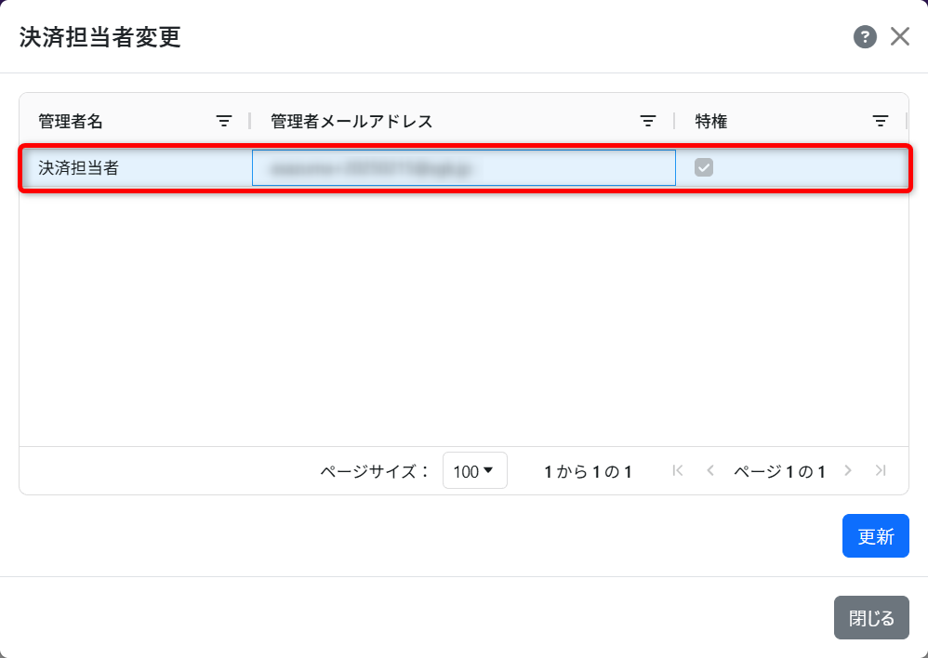Expand the page size selector arrow

(x=491, y=471)
